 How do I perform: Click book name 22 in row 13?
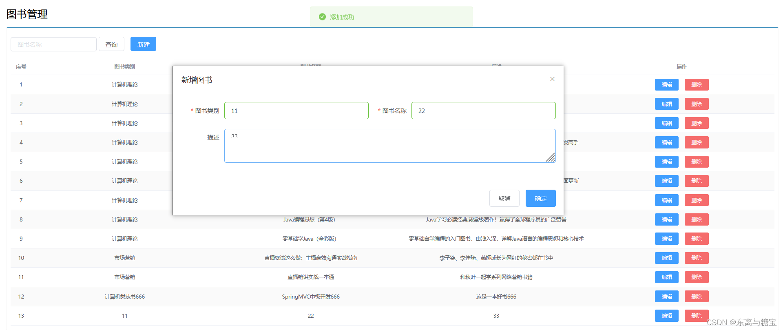coord(311,316)
